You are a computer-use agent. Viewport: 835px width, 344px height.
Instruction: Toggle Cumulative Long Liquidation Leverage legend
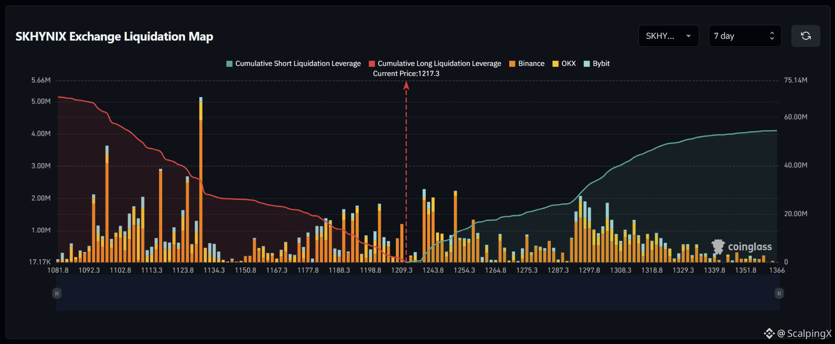point(435,64)
